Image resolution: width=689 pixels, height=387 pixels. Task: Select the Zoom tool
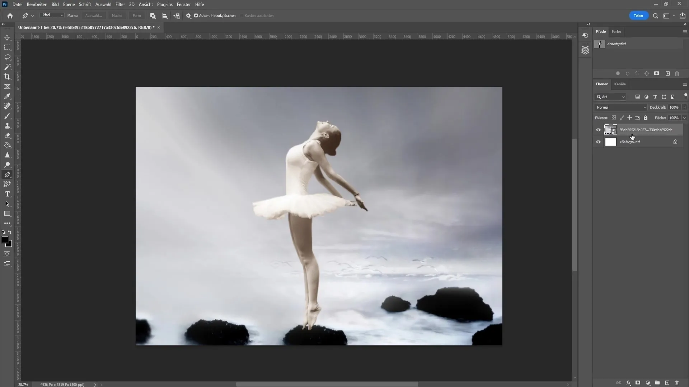click(x=7, y=165)
